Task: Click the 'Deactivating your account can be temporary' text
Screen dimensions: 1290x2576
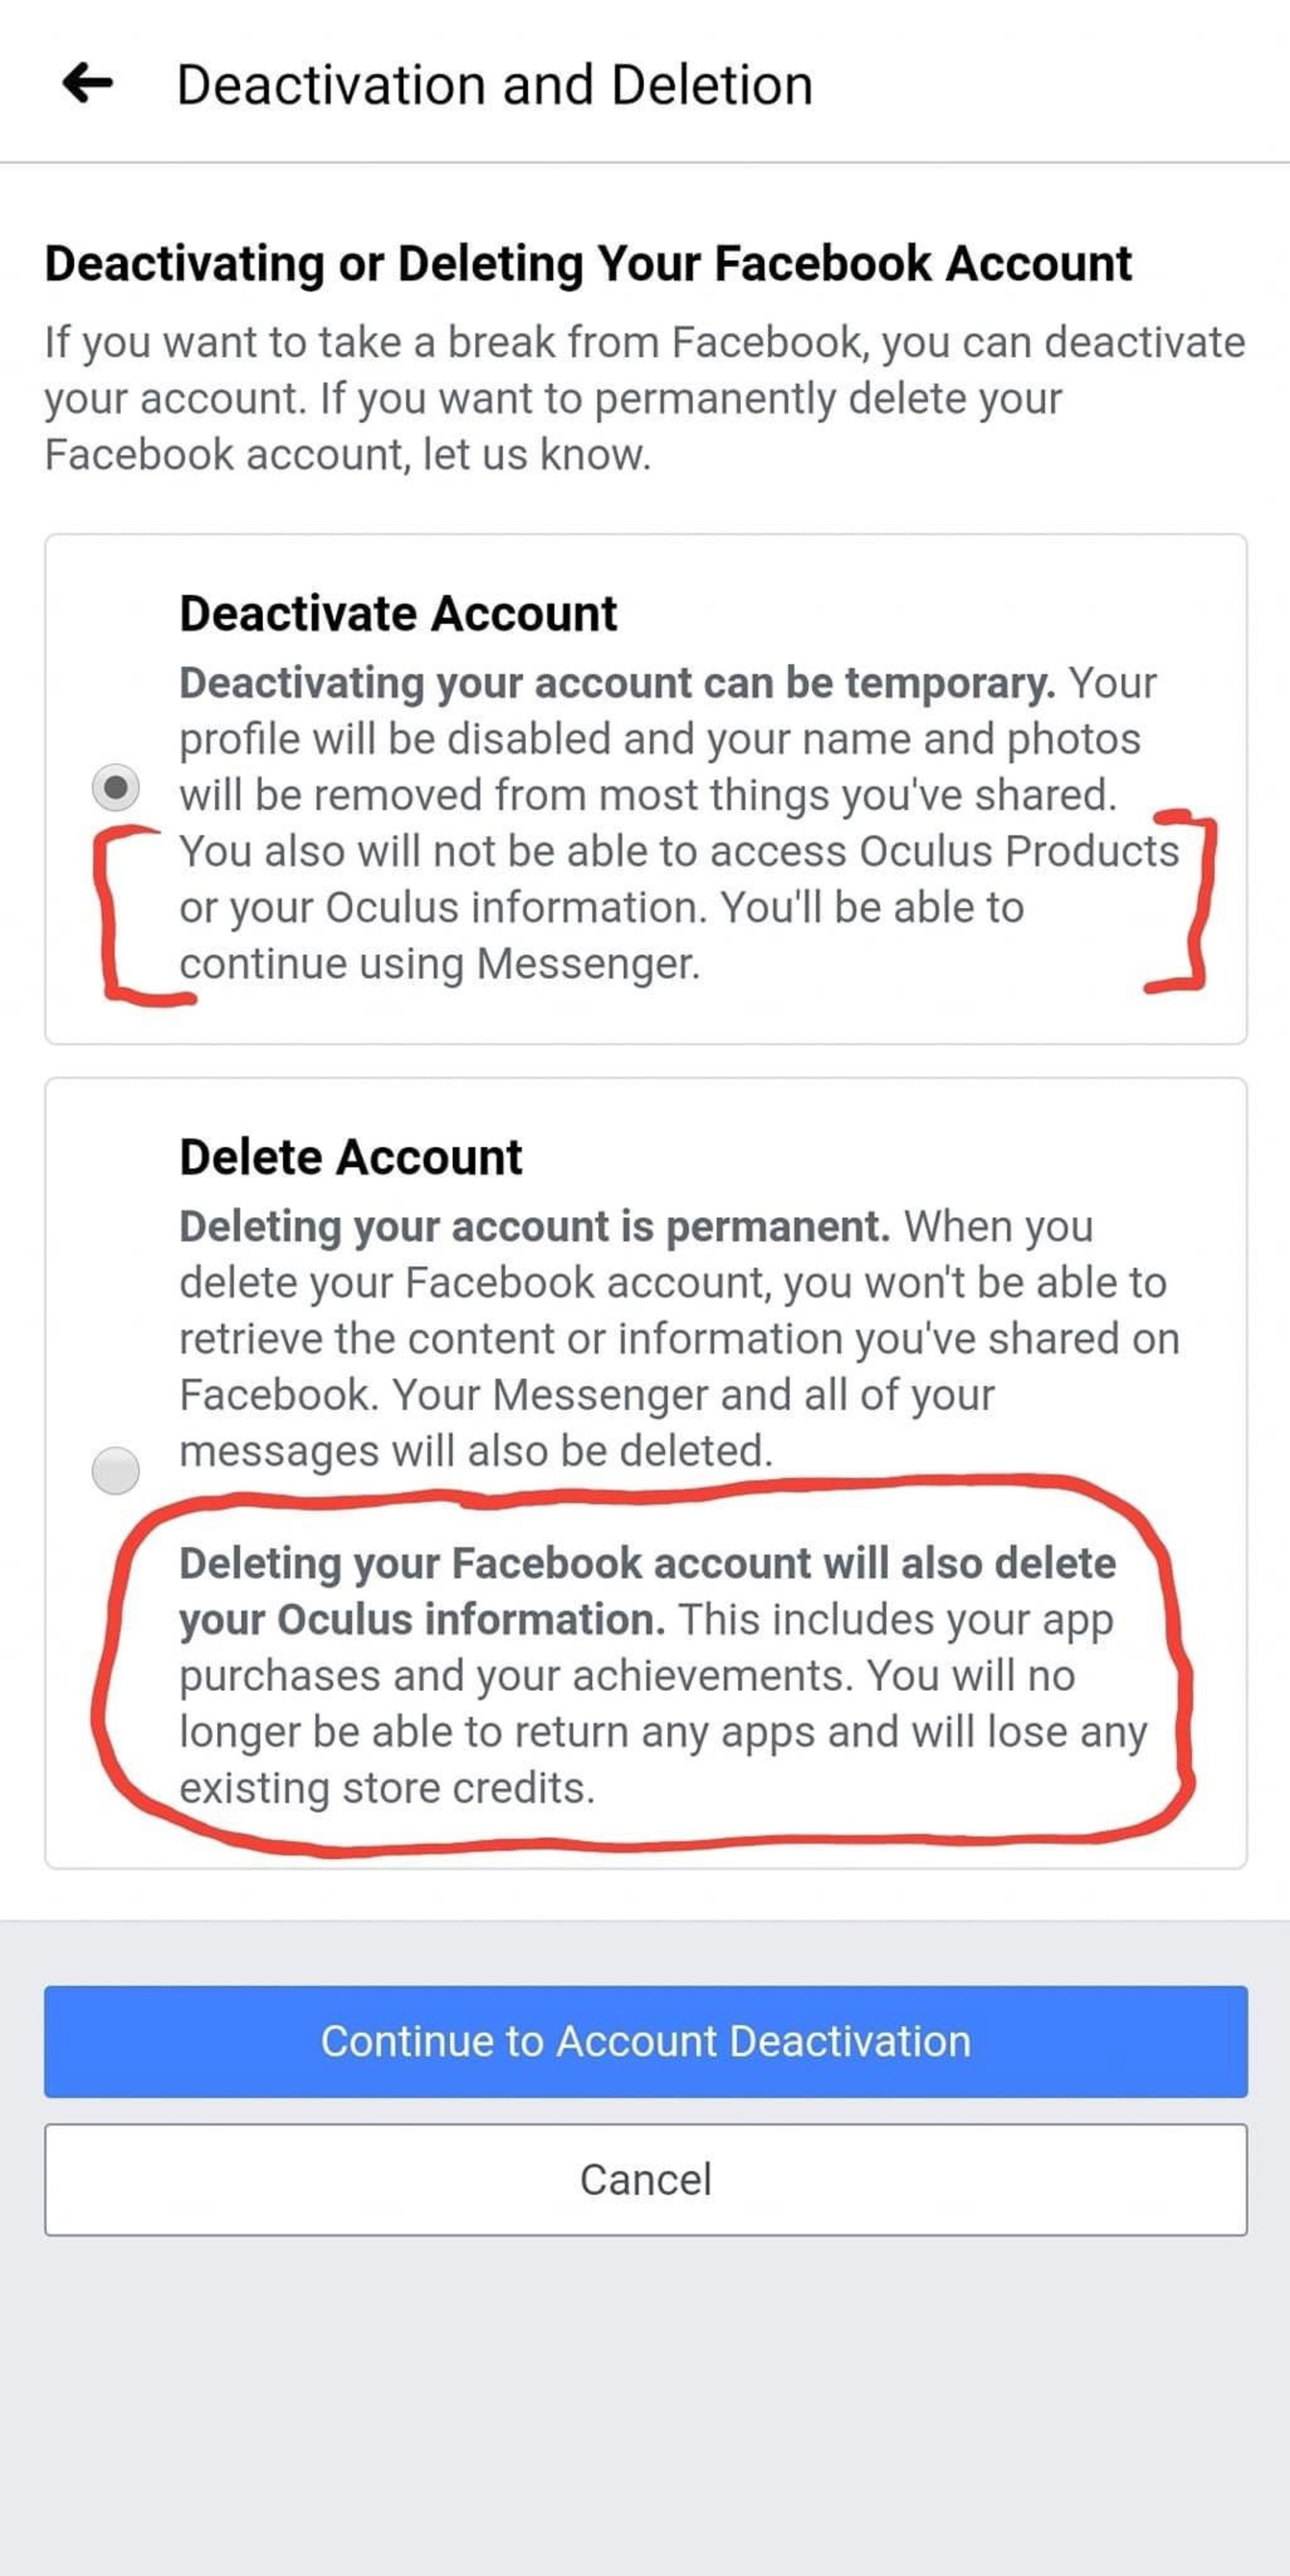Action: (x=616, y=683)
